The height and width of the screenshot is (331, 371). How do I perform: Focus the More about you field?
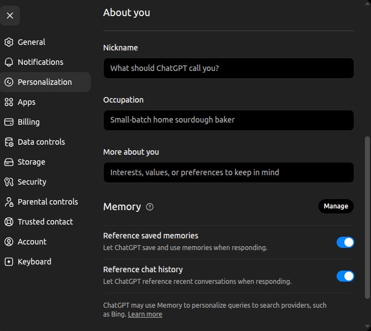tap(228, 172)
